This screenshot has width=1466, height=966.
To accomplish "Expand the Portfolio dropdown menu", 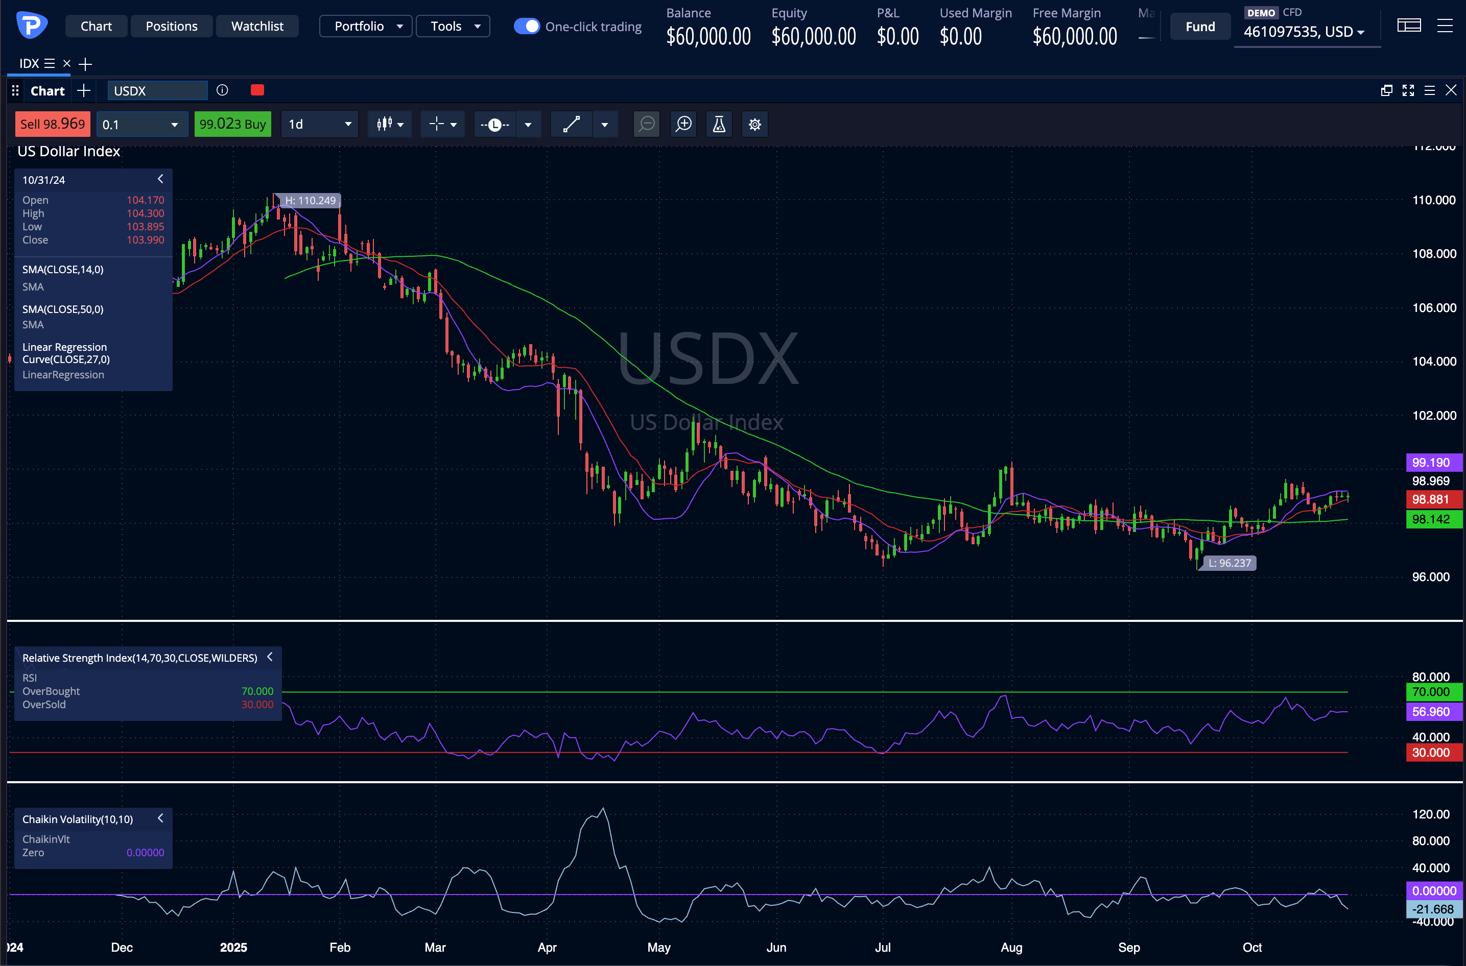I will [x=366, y=27].
